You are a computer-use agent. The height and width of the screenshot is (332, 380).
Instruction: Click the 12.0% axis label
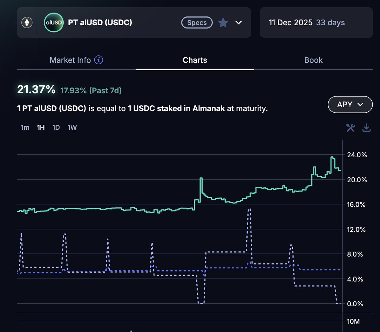(x=356, y=229)
